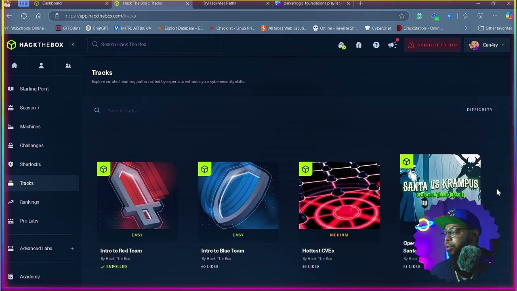Open the Intro to Red Team title link
The height and width of the screenshot is (291, 517).
pos(121,251)
